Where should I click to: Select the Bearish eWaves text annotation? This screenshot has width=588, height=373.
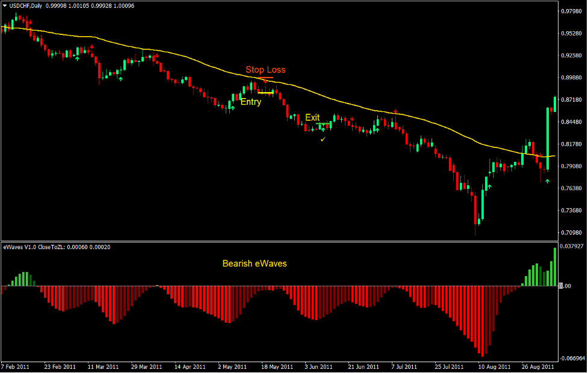[255, 264]
